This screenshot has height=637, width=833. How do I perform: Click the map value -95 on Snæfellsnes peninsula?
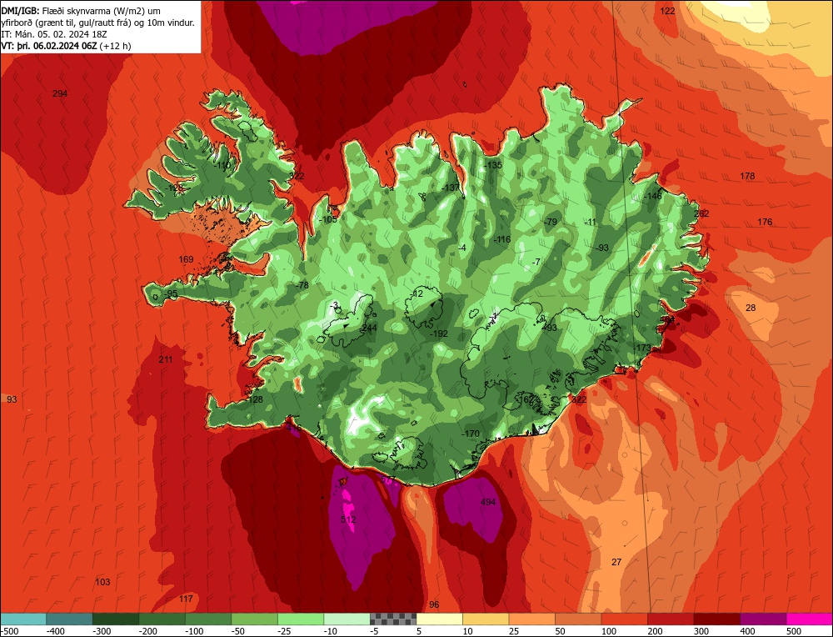click(171, 294)
